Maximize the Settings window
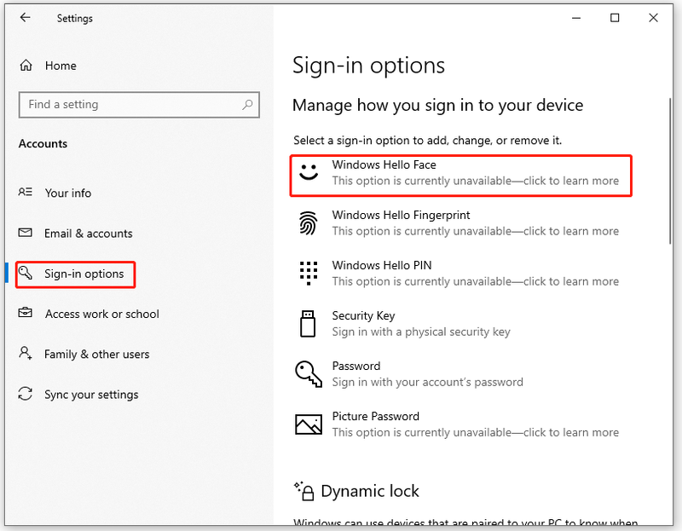This screenshot has height=531, width=682. [615, 18]
